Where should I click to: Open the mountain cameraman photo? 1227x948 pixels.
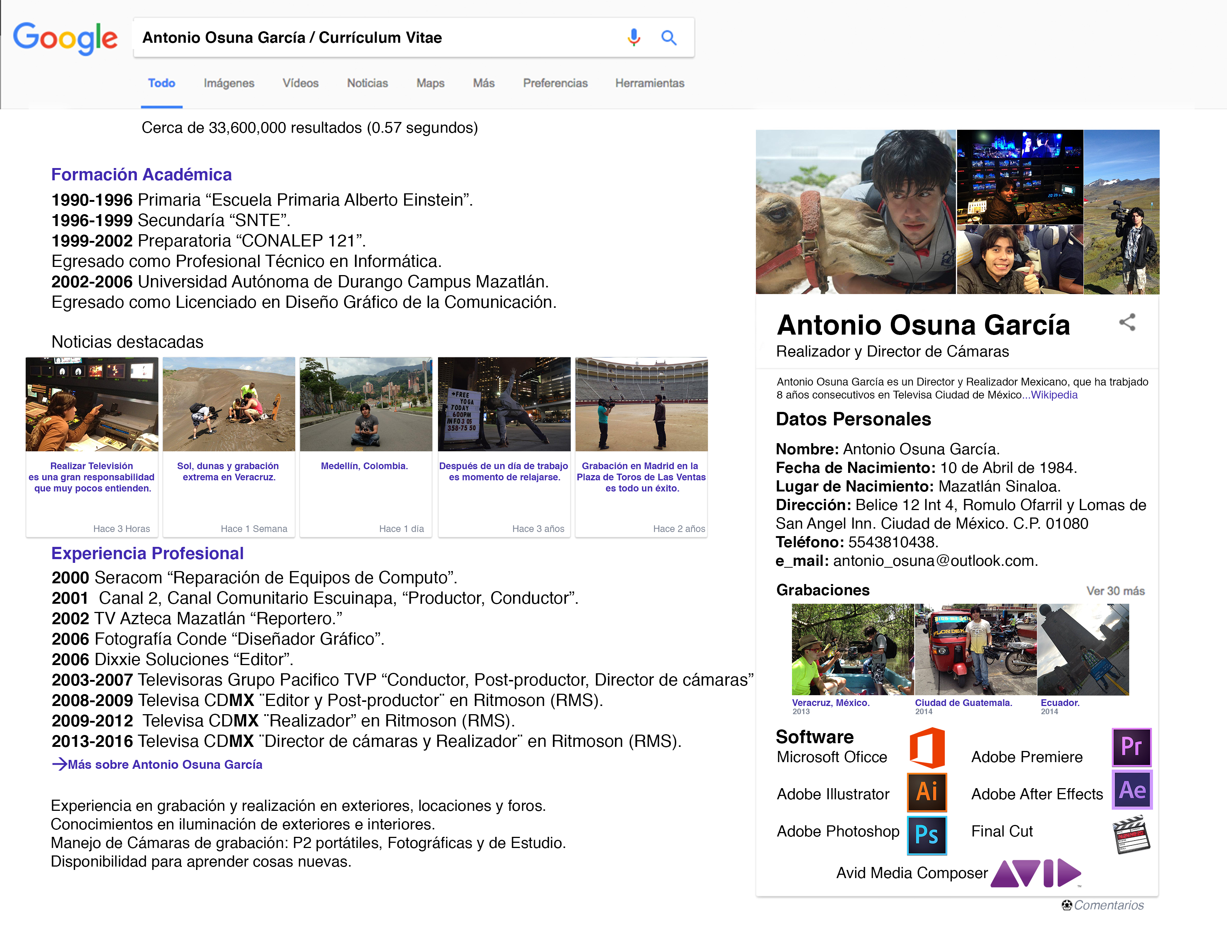(x=1121, y=212)
